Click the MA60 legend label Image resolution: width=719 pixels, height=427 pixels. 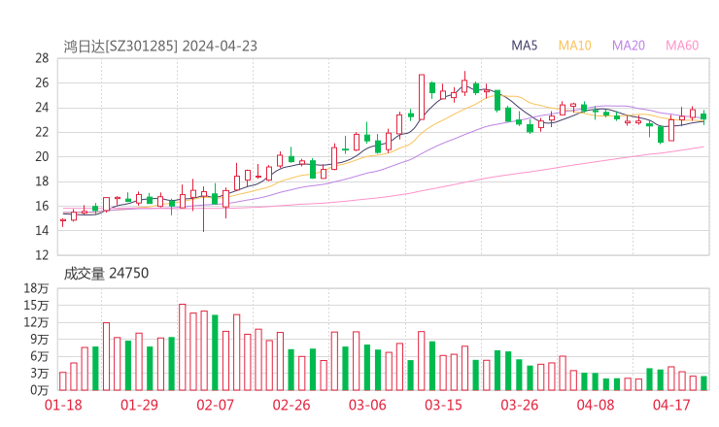[682, 46]
